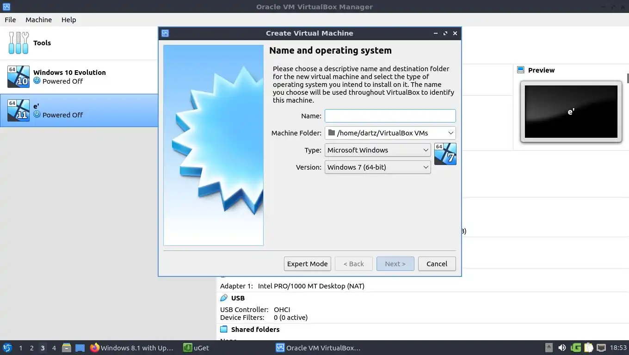
Task: Click the Tools icon in VirtualBox Manager
Action: click(18, 43)
